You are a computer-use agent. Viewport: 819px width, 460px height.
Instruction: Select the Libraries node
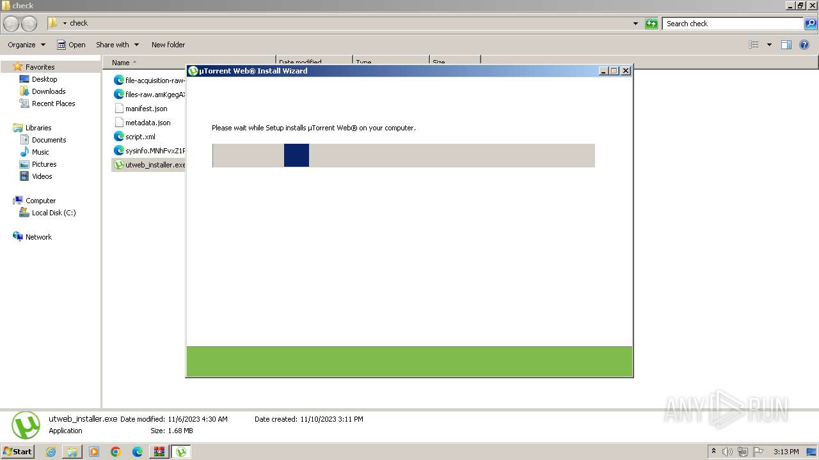pos(38,128)
